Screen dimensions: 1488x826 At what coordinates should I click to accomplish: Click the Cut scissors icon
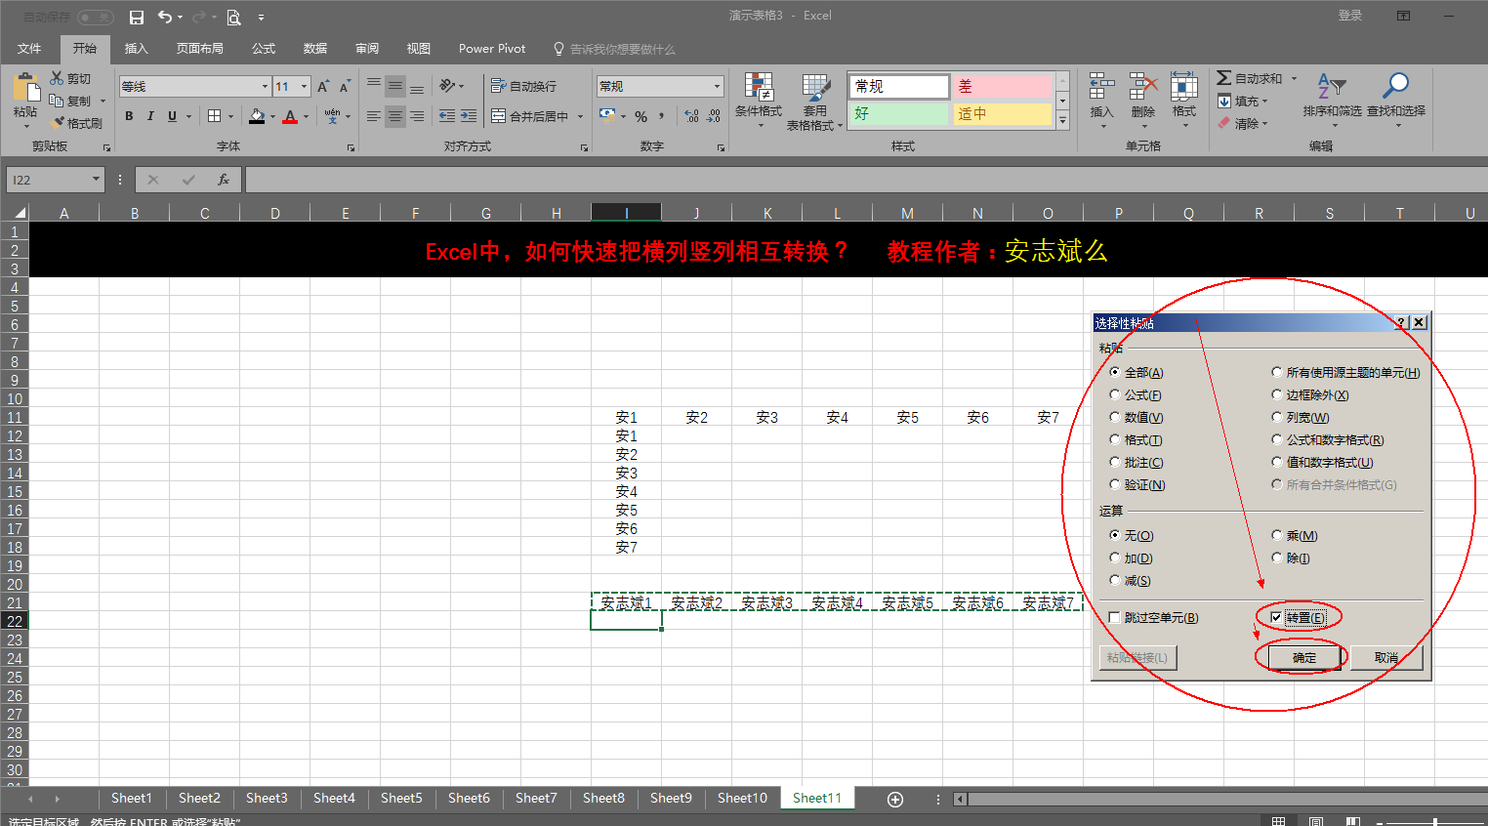[57, 78]
